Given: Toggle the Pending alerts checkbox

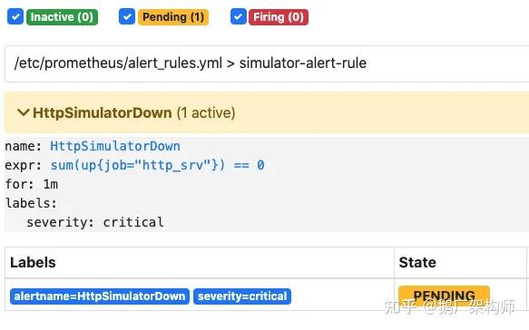Looking at the screenshot, I should pos(127,17).
